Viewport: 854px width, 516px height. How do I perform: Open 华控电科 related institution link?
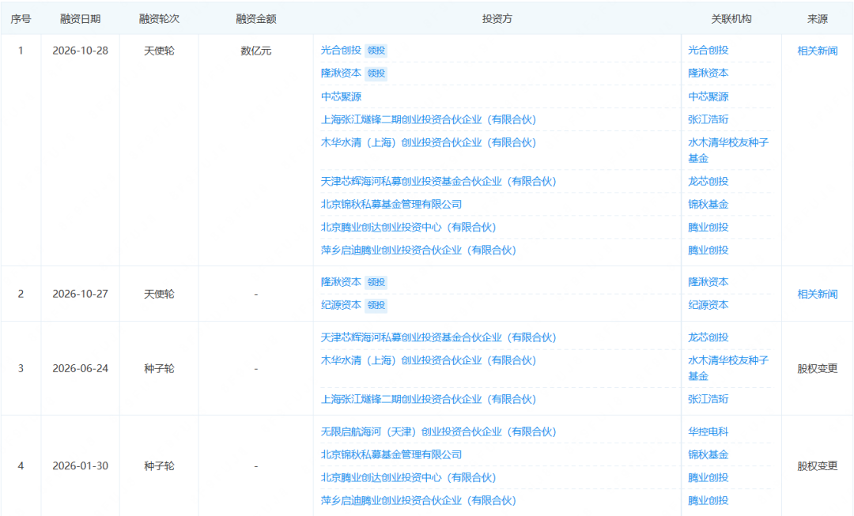pos(708,431)
